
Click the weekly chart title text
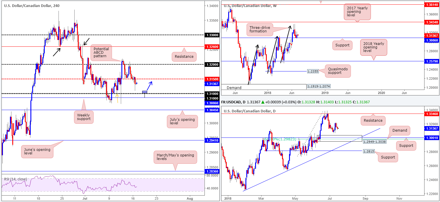coord(250,6)
